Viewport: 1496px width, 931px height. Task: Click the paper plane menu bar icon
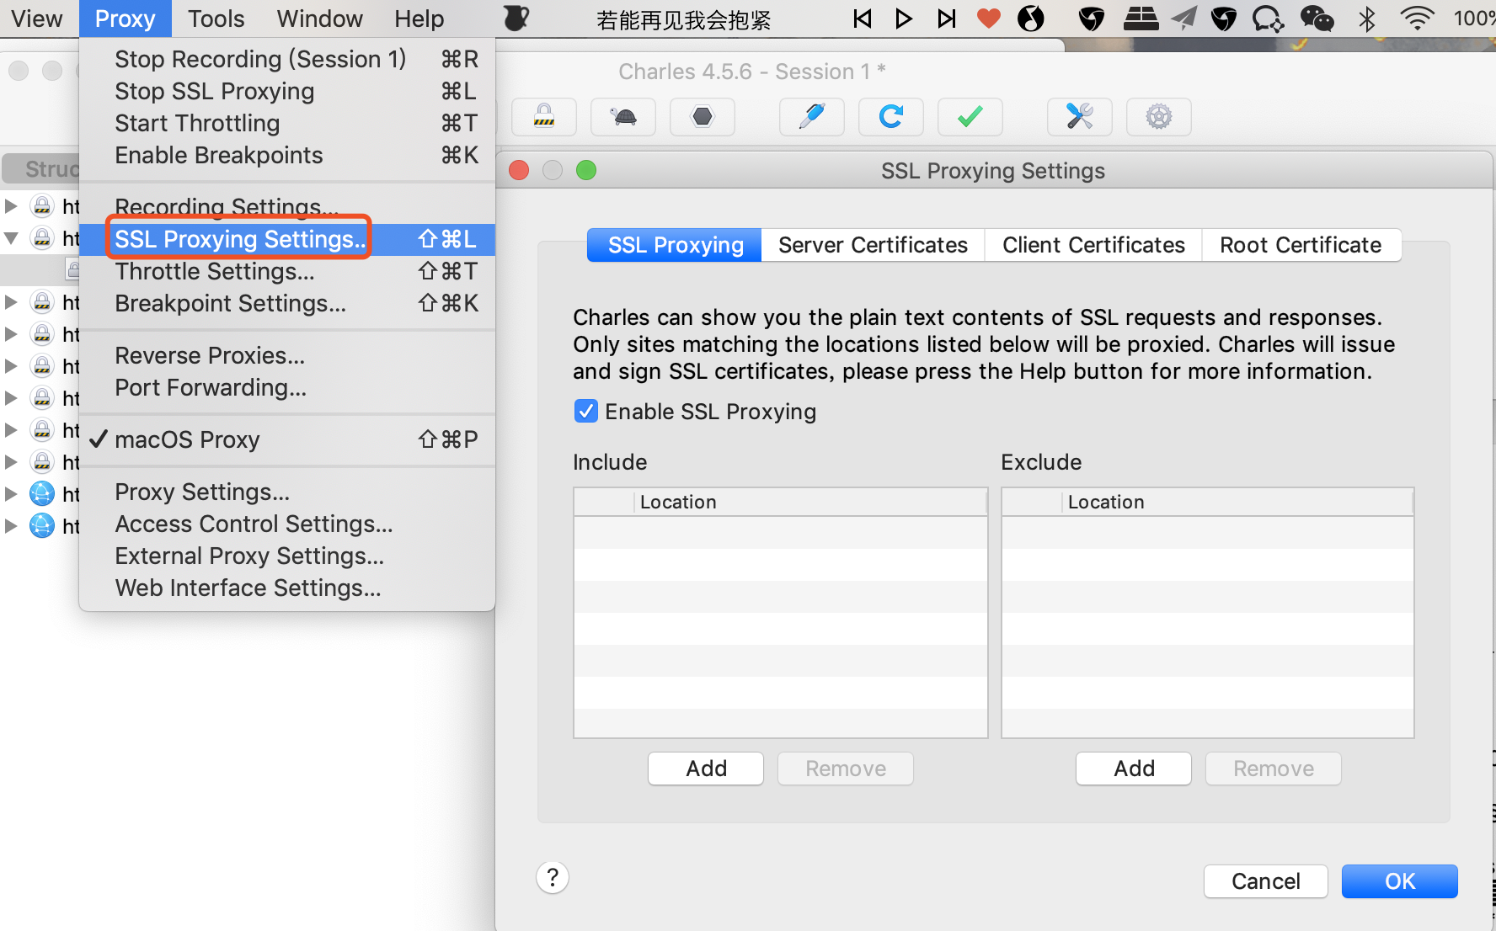[1183, 19]
